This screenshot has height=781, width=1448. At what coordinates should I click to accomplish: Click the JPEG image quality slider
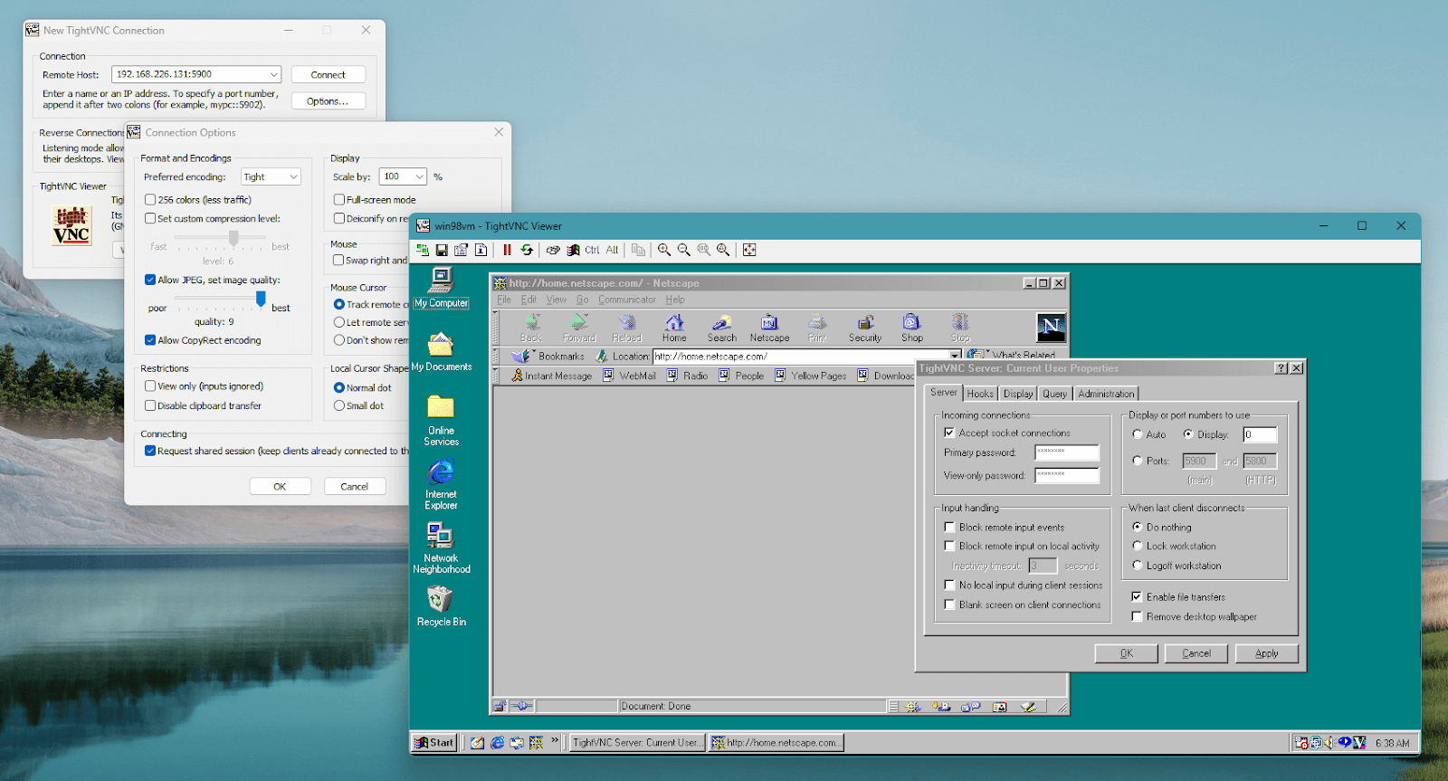(261, 298)
